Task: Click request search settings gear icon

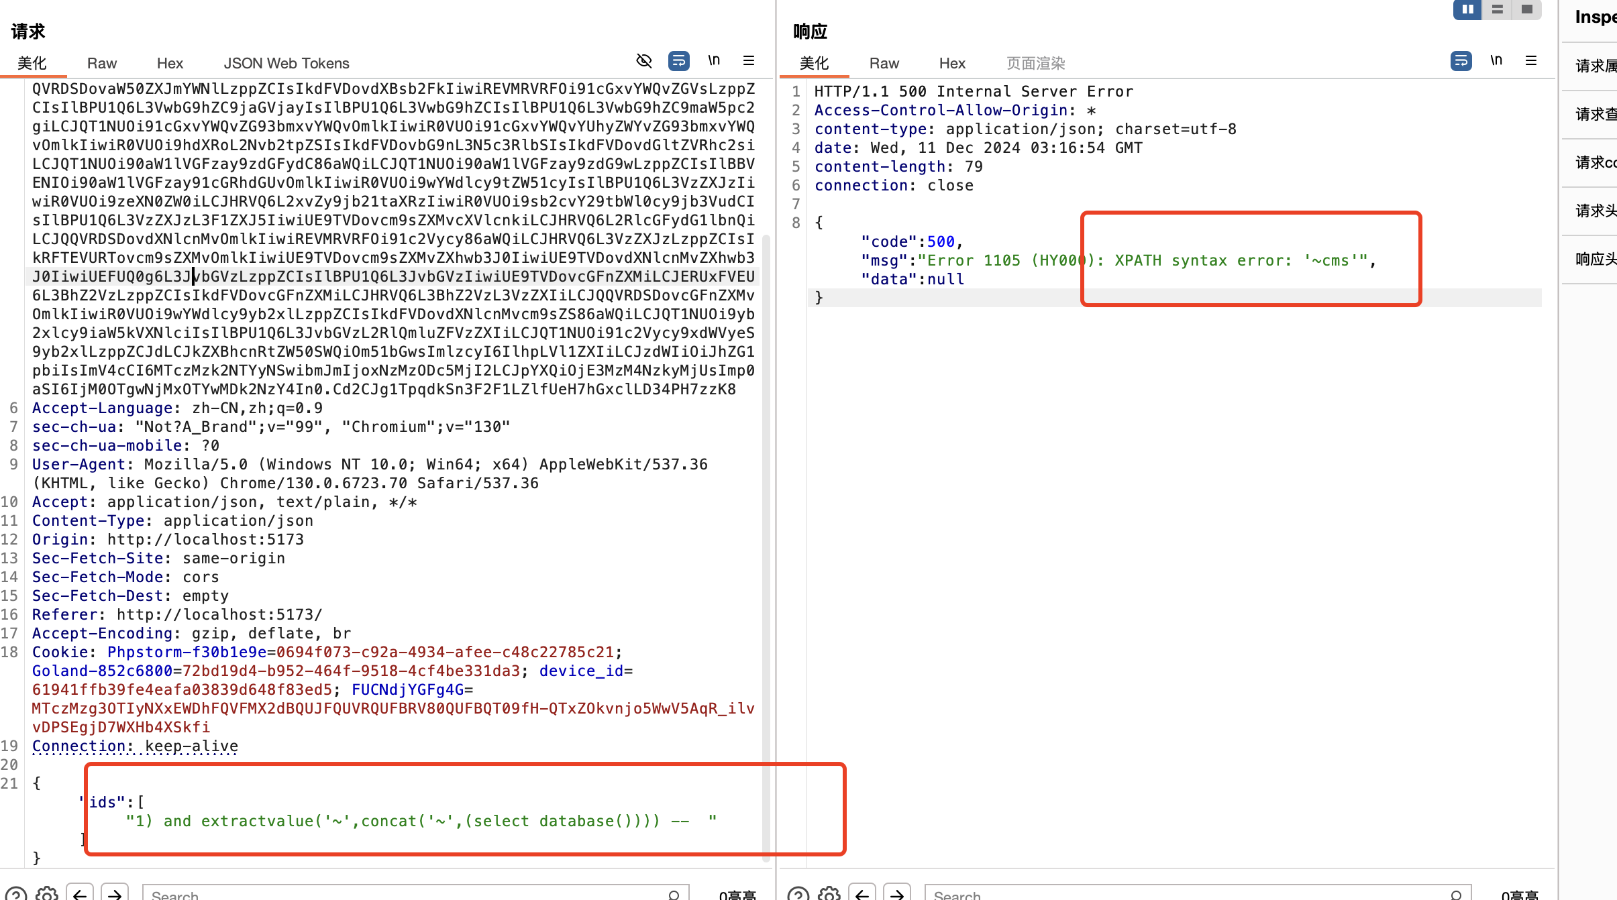Action: pyautogui.click(x=46, y=894)
